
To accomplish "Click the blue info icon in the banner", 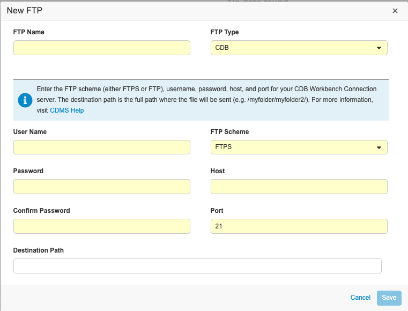I will pos(25,100).
